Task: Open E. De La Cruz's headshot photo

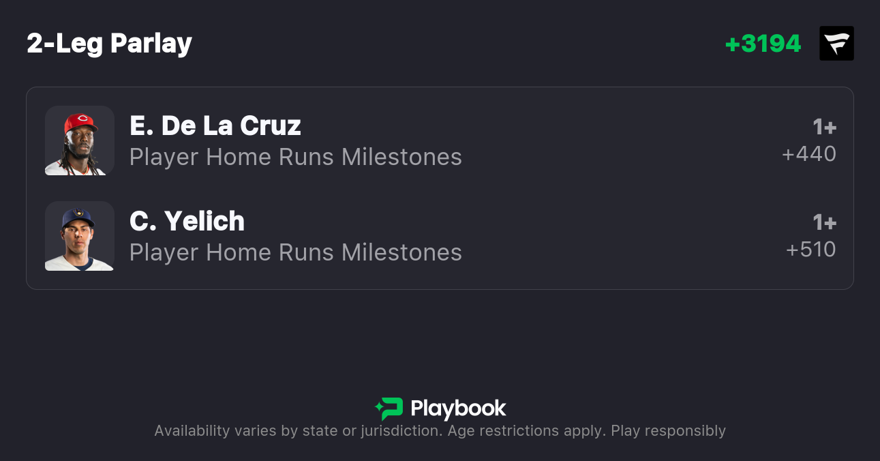Action: [x=79, y=140]
